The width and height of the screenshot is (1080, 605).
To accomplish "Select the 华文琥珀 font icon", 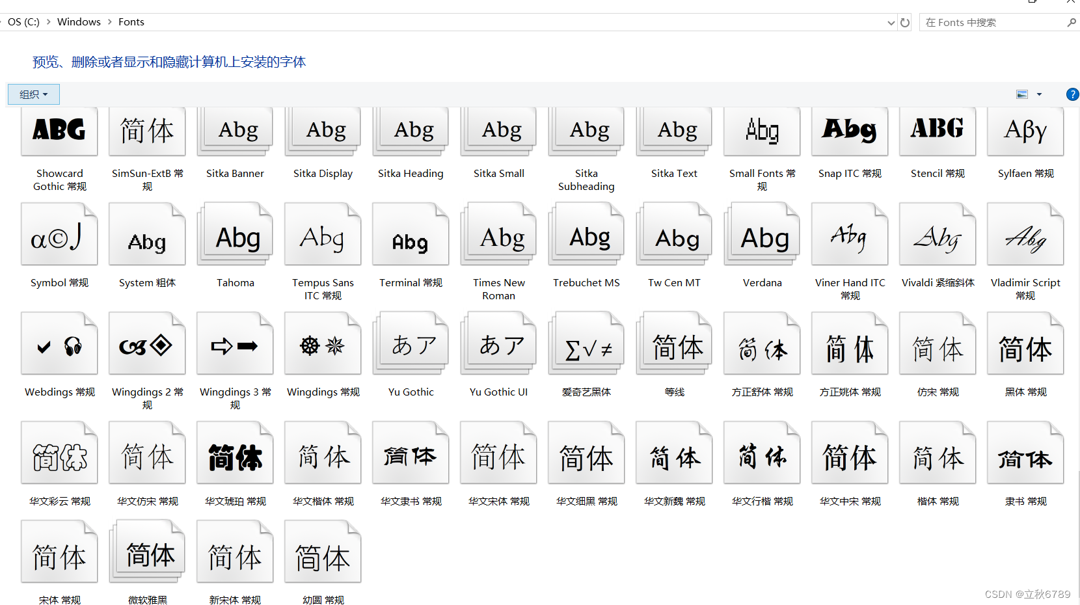I will pyautogui.click(x=235, y=453).
